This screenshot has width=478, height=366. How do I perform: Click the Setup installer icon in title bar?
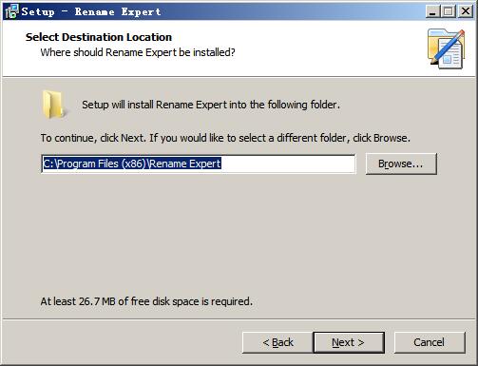pyautogui.click(x=12, y=11)
